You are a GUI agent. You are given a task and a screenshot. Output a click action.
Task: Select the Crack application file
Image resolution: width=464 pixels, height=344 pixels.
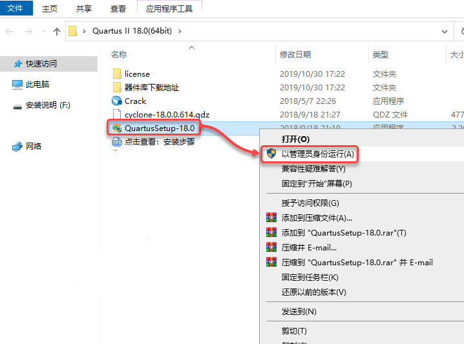tap(135, 101)
